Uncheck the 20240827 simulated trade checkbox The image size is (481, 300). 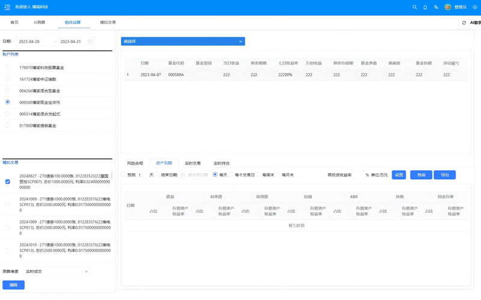[8, 181]
